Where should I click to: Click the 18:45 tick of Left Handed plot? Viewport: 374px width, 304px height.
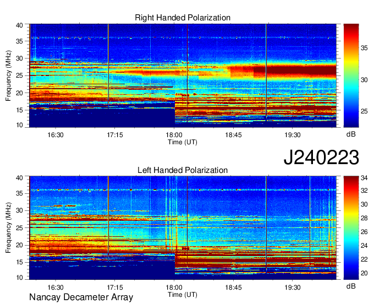[x=233, y=287]
